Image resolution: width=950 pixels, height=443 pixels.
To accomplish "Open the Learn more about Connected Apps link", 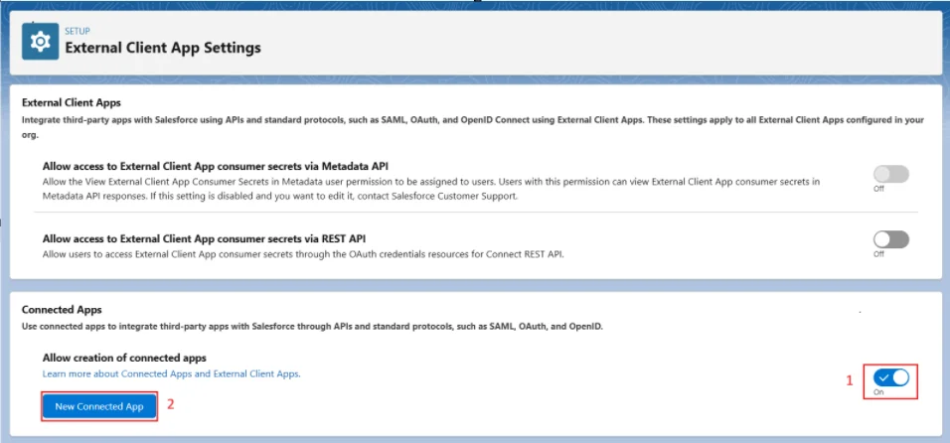I will tap(171, 373).
